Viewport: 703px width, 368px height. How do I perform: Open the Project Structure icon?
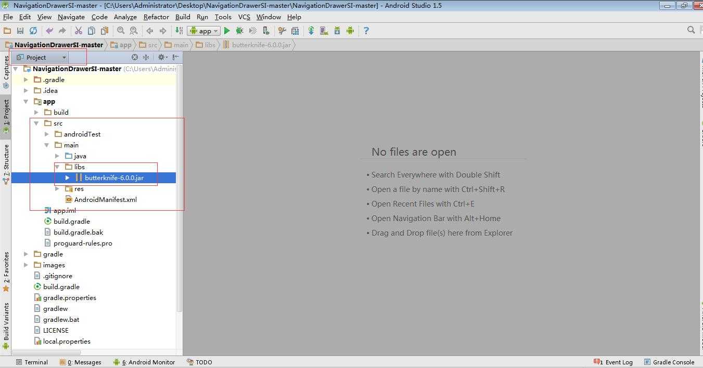point(295,31)
